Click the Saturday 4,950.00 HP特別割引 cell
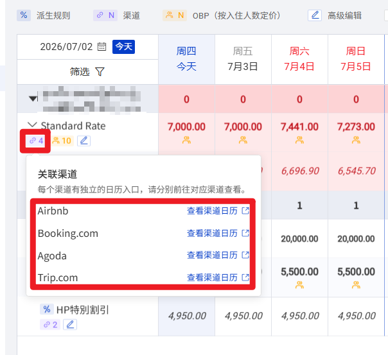388x355 pixels. point(300,316)
